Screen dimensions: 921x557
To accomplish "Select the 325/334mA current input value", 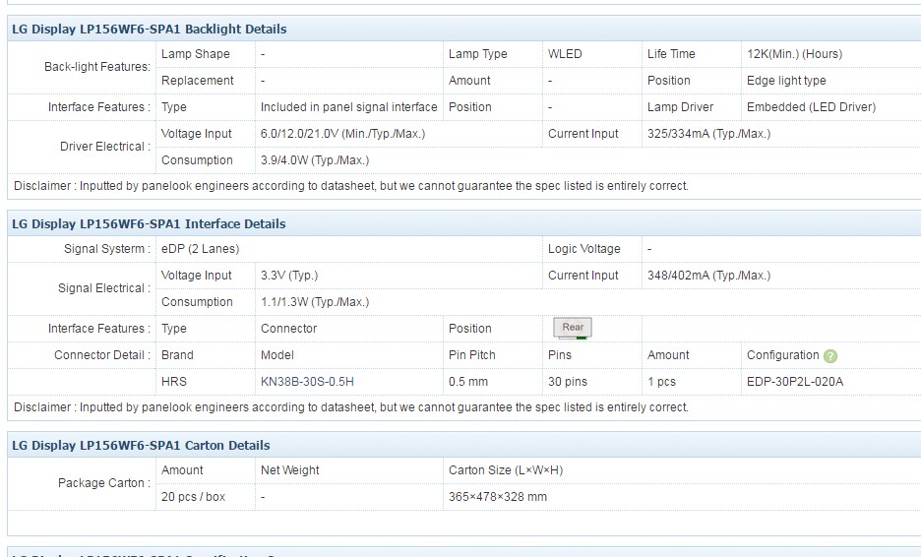I will [709, 134].
